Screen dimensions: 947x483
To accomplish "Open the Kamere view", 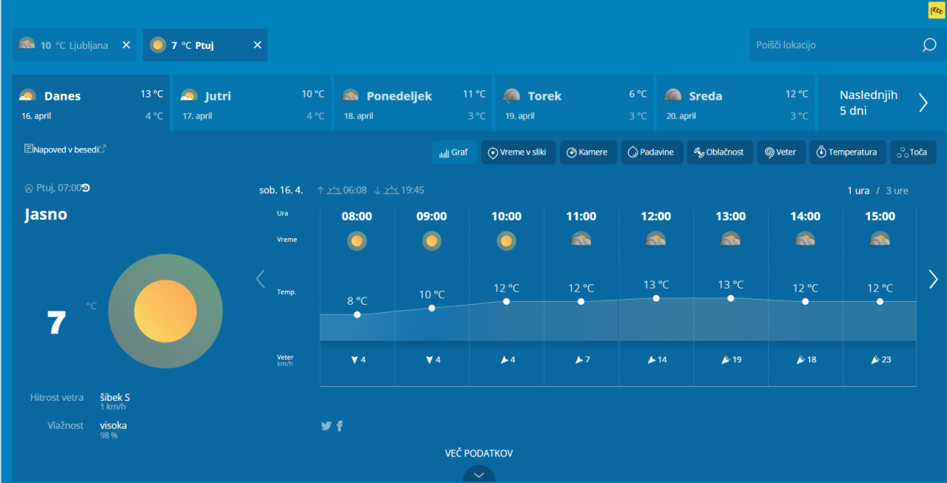I will tap(587, 152).
